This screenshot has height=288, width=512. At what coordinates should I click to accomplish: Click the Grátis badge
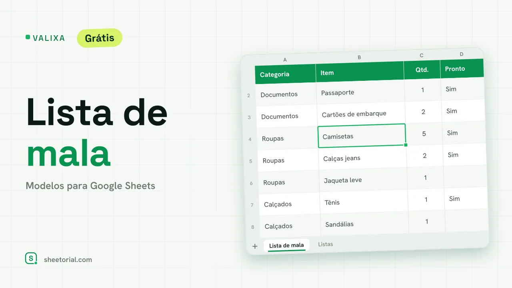(100, 38)
